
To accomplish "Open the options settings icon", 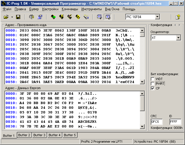I will pos(40,17).
